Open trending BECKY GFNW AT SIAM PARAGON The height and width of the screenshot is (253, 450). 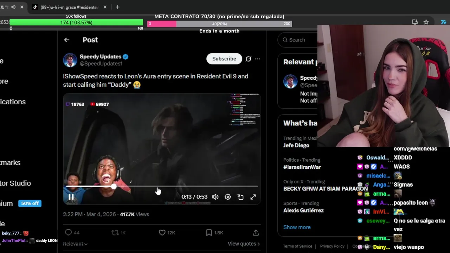click(326, 189)
